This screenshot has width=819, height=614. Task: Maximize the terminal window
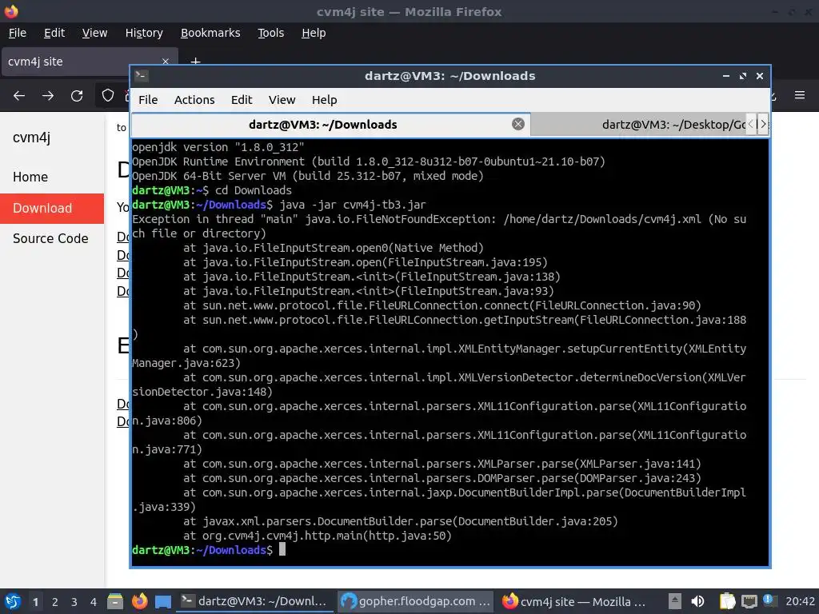[743, 76]
